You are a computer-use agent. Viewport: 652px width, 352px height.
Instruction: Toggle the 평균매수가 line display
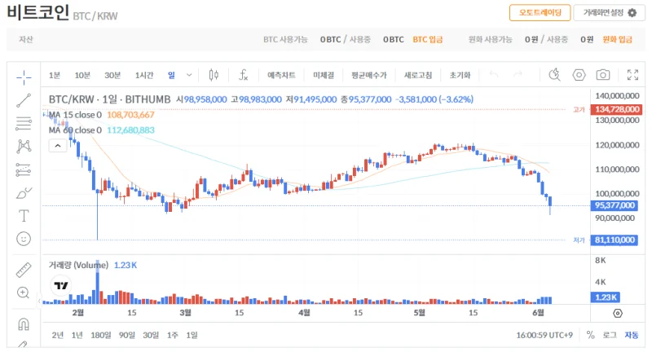click(369, 75)
